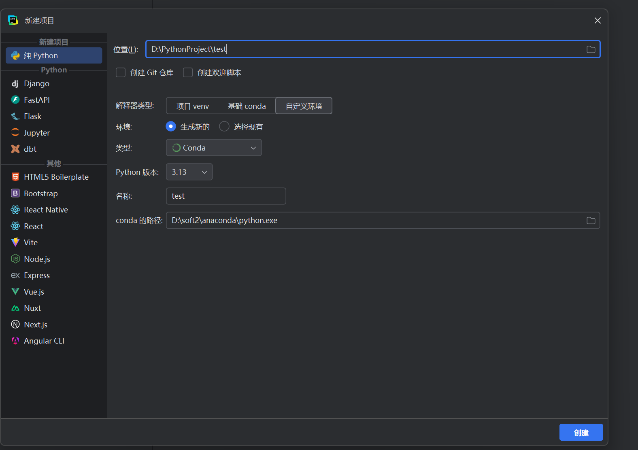
Task: Close the 新建项目 dialog
Action: (x=598, y=21)
